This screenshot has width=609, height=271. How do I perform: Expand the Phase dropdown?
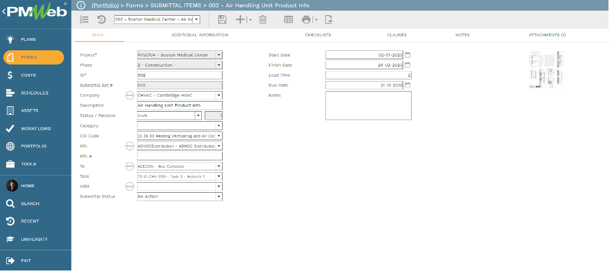coord(219,65)
